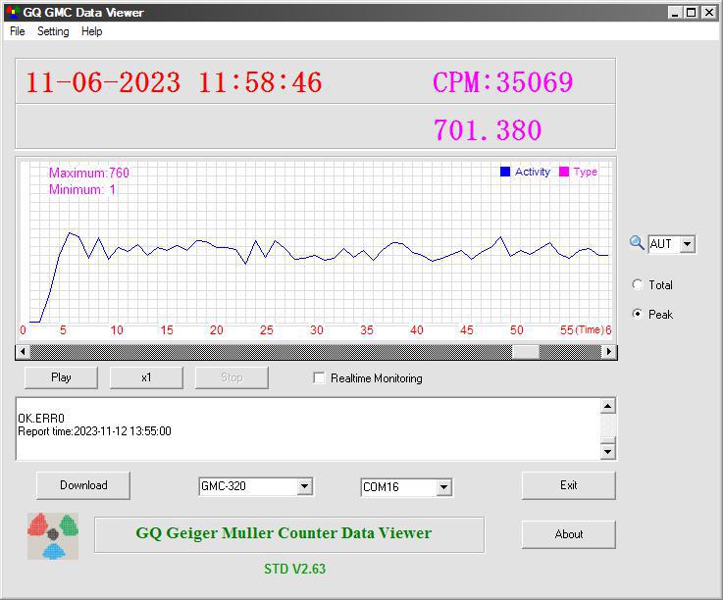Open the COM16 port dropdown

(443, 487)
